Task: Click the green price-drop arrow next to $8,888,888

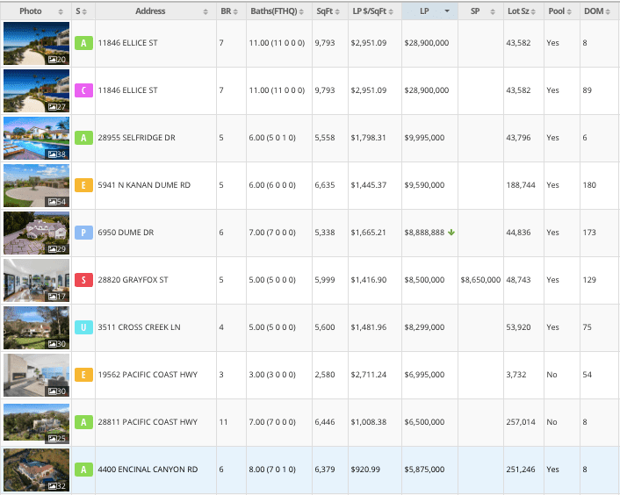Action: 451,233
